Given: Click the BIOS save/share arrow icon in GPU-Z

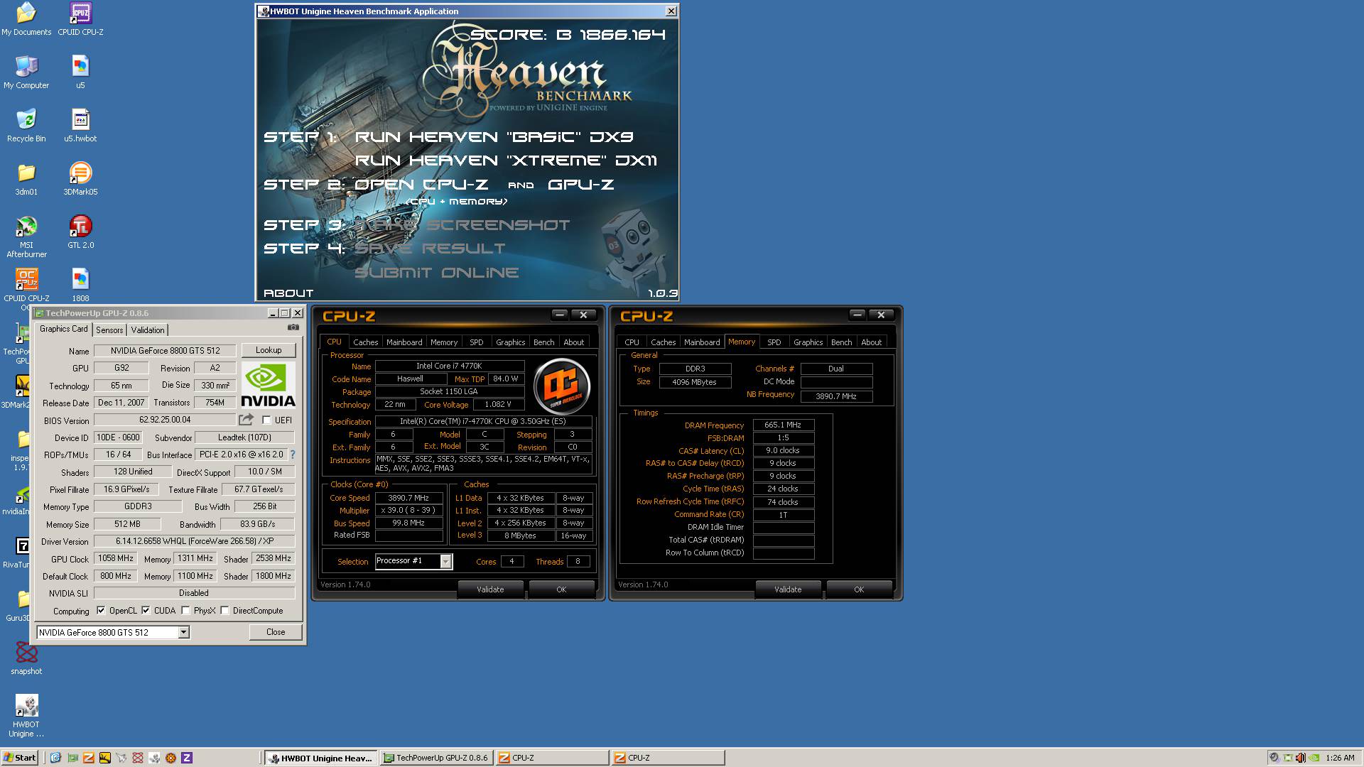Looking at the screenshot, I should click(x=246, y=420).
